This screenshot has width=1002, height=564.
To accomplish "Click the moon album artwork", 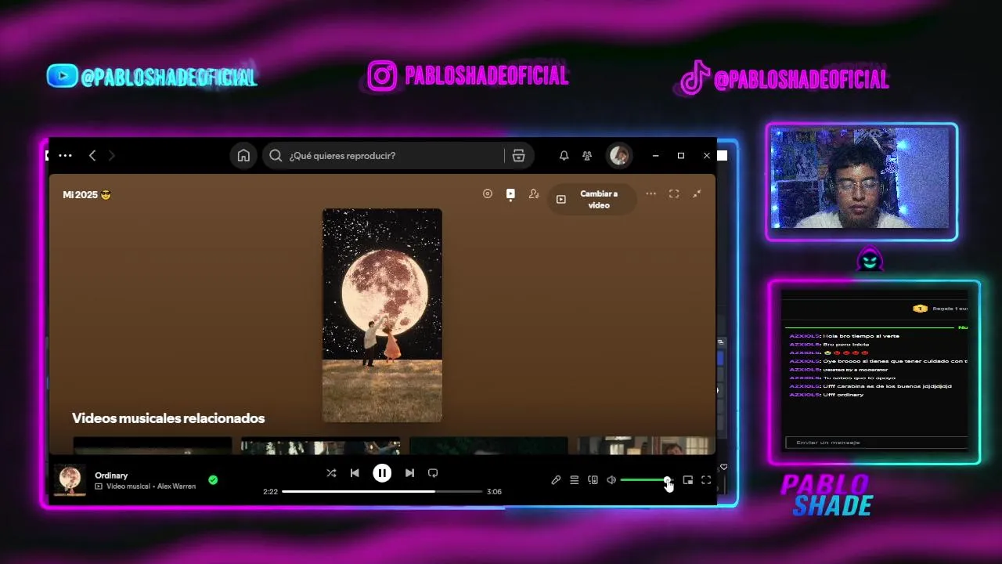I will pyautogui.click(x=382, y=315).
